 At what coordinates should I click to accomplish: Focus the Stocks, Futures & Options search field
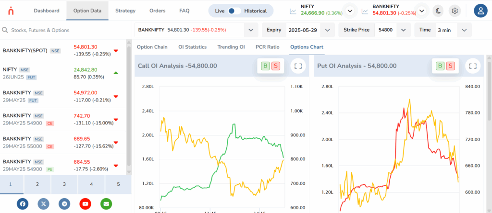66,30
